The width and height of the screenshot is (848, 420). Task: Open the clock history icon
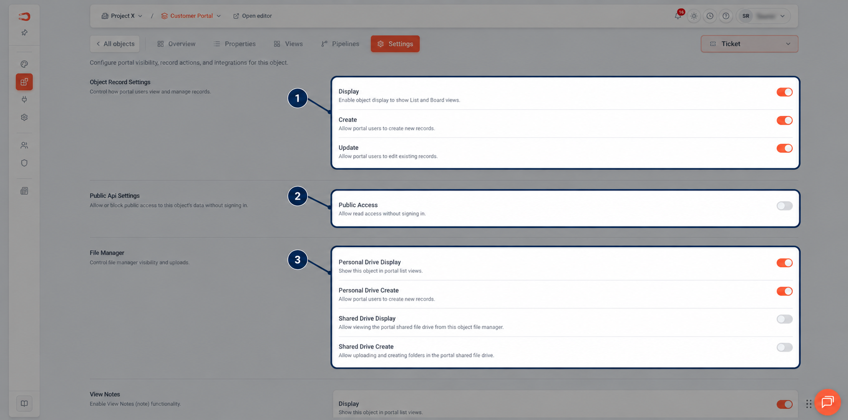pyautogui.click(x=710, y=16)
